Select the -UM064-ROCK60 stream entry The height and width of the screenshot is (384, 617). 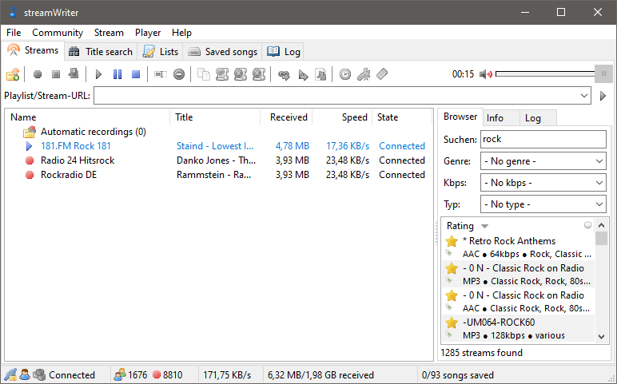pos(519,329)
